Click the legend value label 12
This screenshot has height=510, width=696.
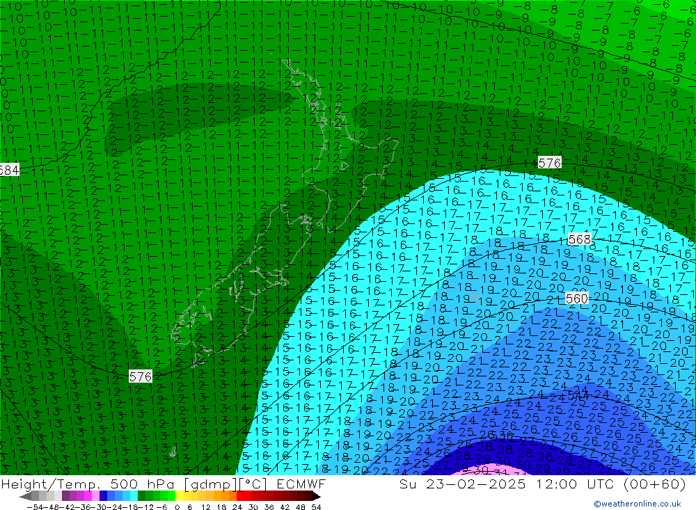tap(205, 507)
